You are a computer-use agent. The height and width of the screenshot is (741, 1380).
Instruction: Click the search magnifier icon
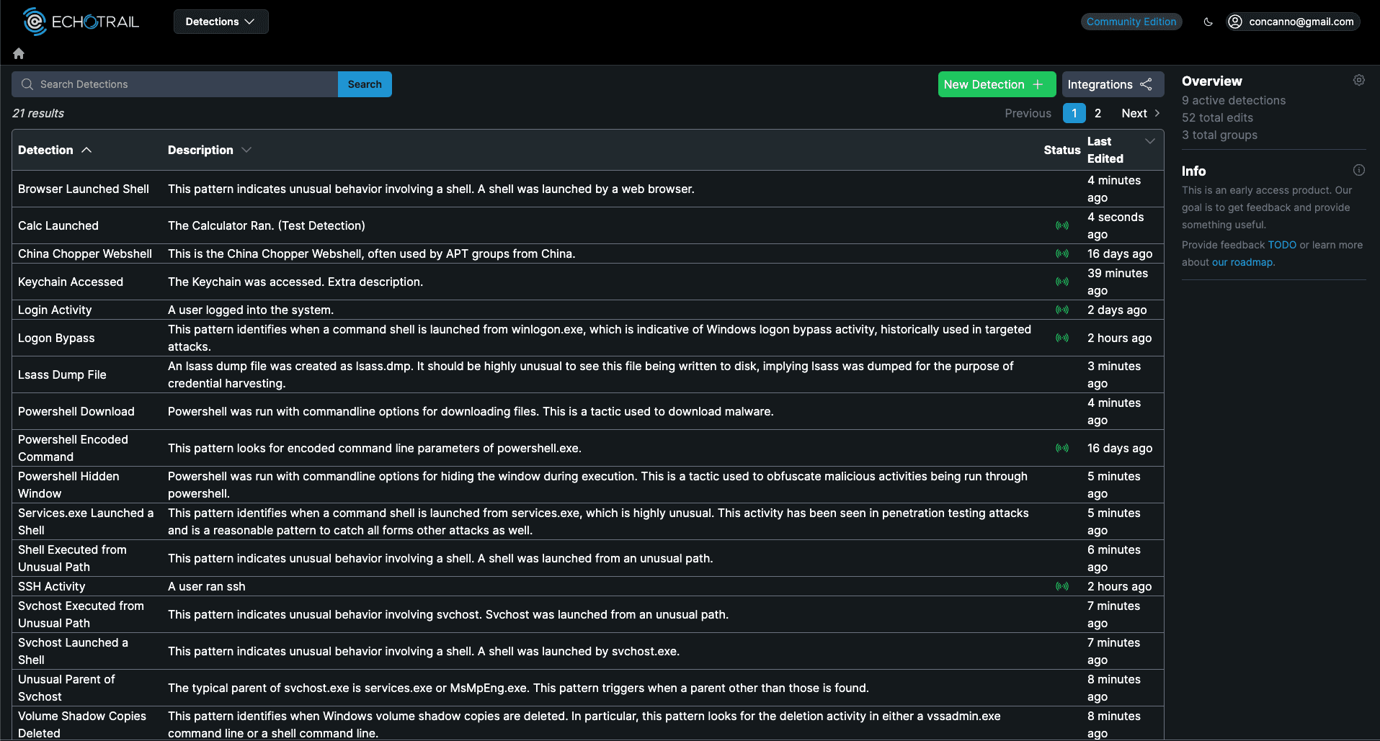pos(27,84)
